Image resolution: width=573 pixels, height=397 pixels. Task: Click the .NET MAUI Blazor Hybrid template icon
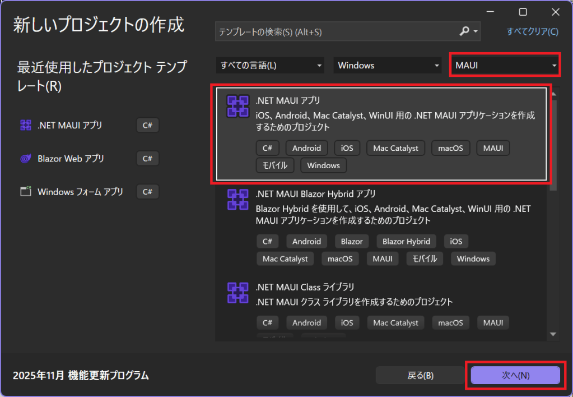237,200
